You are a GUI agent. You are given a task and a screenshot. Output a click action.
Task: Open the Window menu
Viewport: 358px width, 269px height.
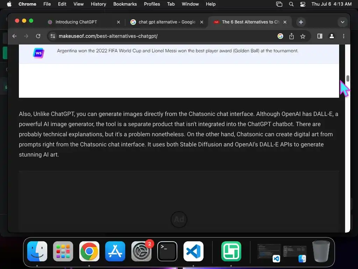[x=190, y=4]
